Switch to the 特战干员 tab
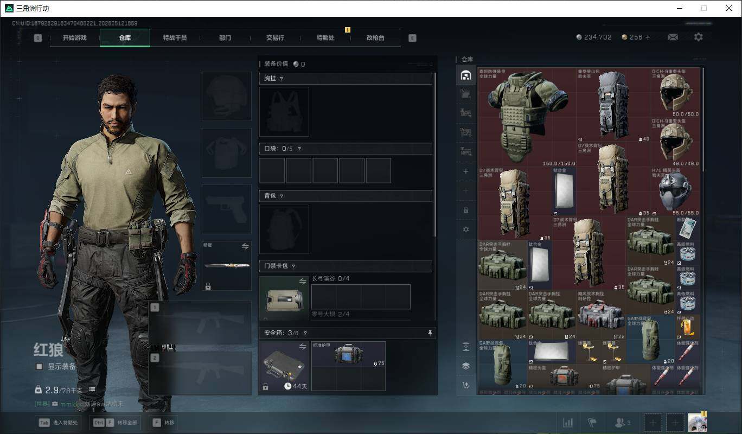This screenshot has width=742, height=434. pos(175,38)
